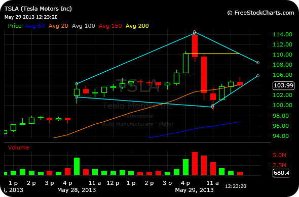Click the trendline endpoint near 106.00
The width and height of the screenshot is (299, 197).
click(258, 76)
